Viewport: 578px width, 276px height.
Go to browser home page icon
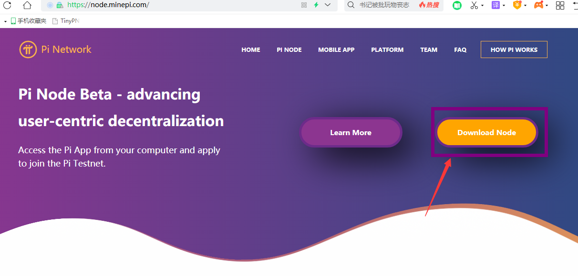click(27, 5)
